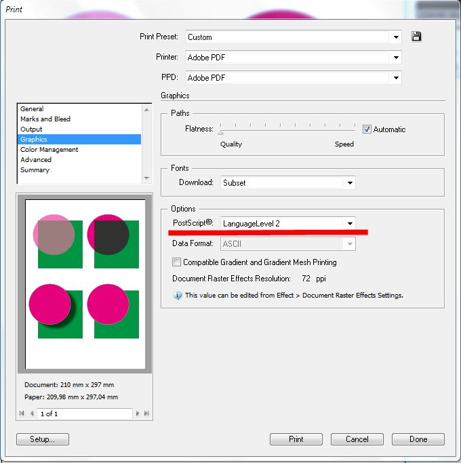
Task: Click the info icon beside the raster effects note
Action: point(177,296)
